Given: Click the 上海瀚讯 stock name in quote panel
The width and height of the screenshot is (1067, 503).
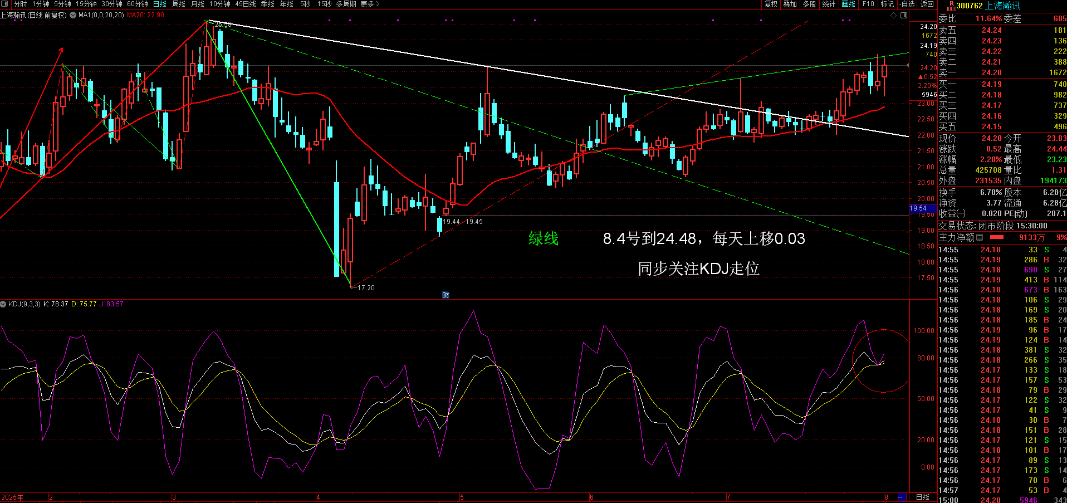Looking at the screenshot, I should [x=1003, y=6].
